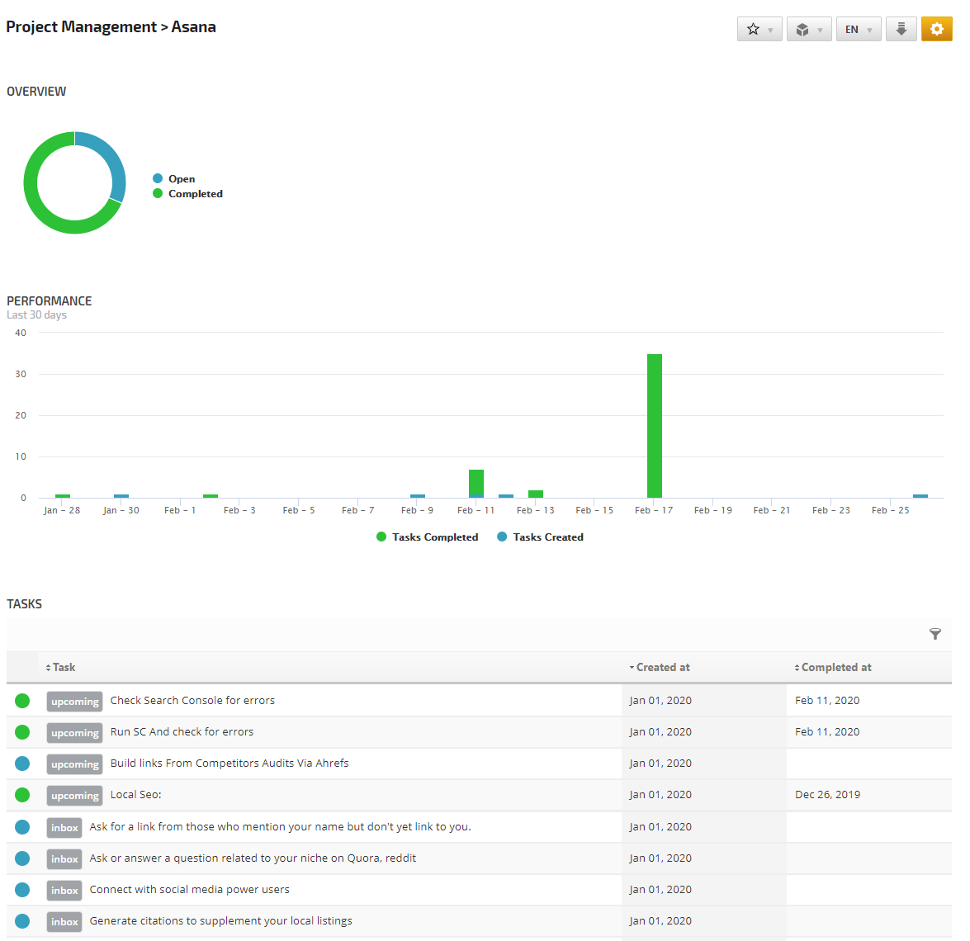This screenshot has height=941, width=970.
Task: Click the filter funnel icon in Tasks
Action: (x=935, y=634)
